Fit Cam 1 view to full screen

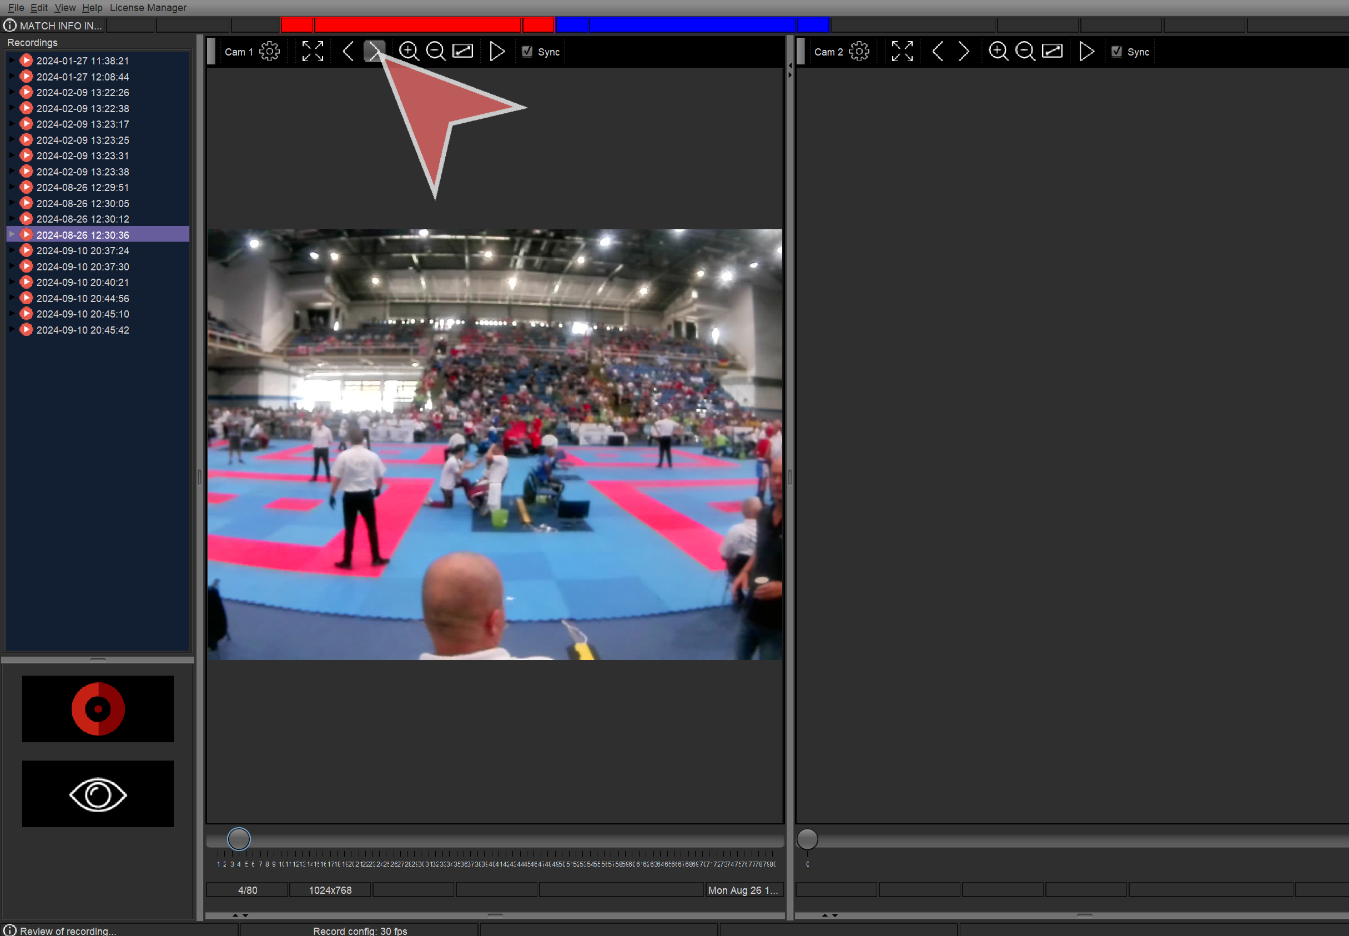pos(313,52)
